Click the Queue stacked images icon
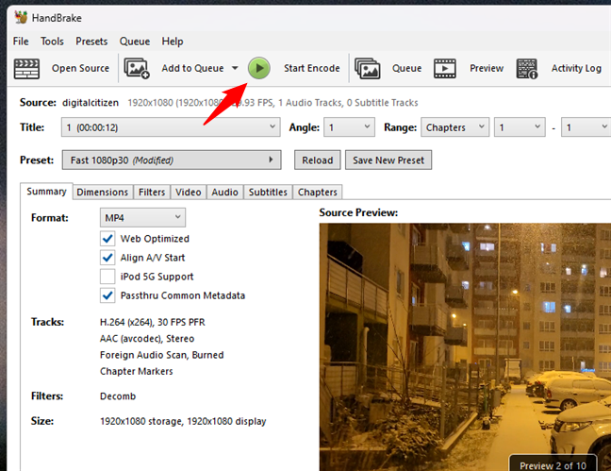 tap(368, 68)
